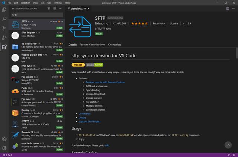Click the VS Code logo in title bar
The width and height of the screenshot is (238, 157).
[3, 3]
